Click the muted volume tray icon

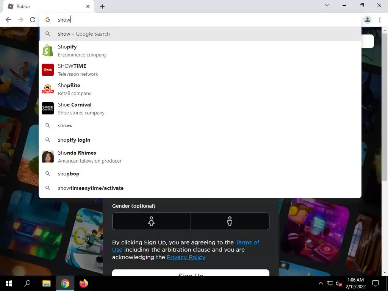[339, 283]
